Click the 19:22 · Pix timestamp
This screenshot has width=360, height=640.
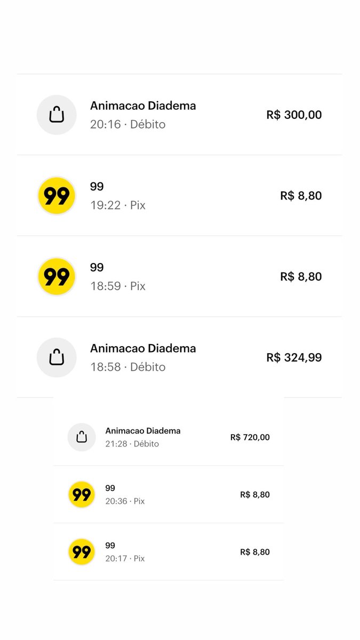tap(118, 205)
